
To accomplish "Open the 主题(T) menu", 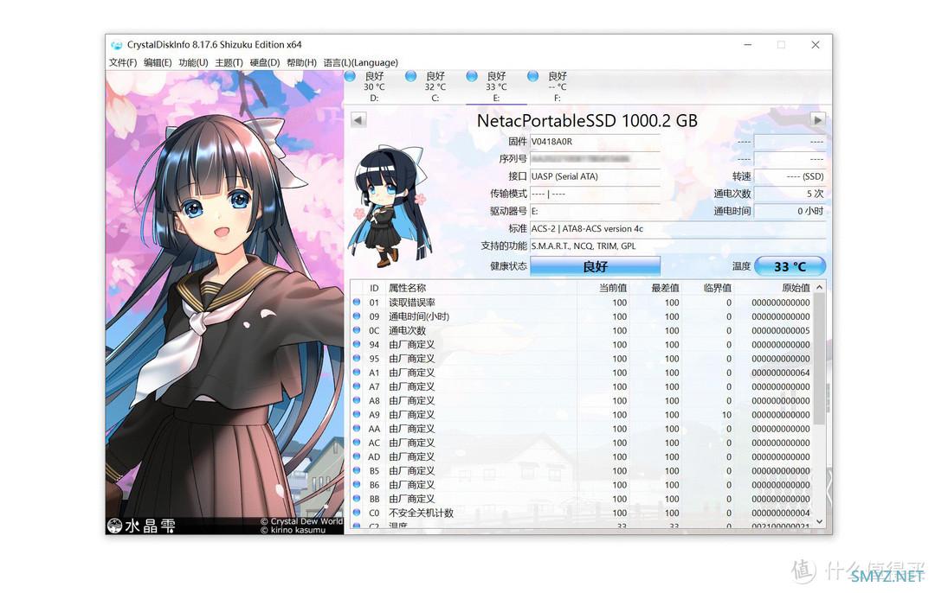I will pyautogui.click(x=229, y=62).
